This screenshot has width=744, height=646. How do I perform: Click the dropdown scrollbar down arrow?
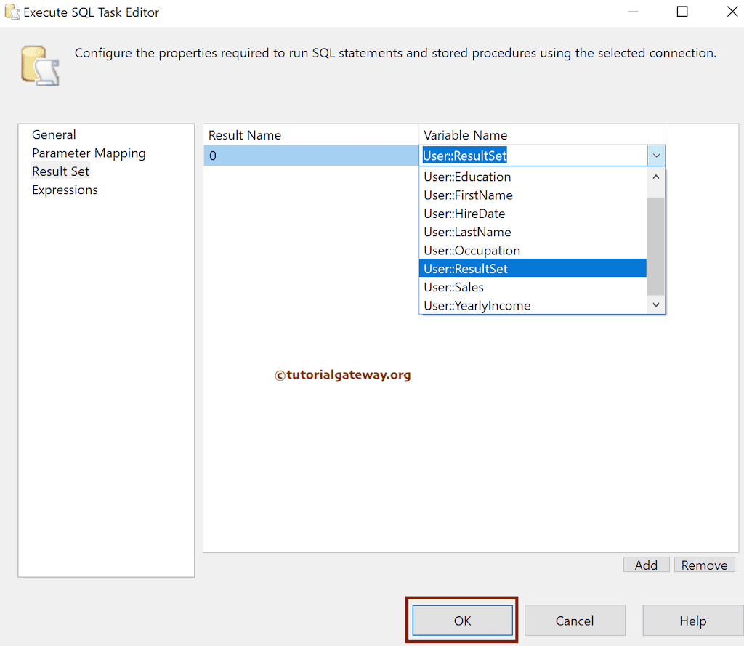point(656,304)
